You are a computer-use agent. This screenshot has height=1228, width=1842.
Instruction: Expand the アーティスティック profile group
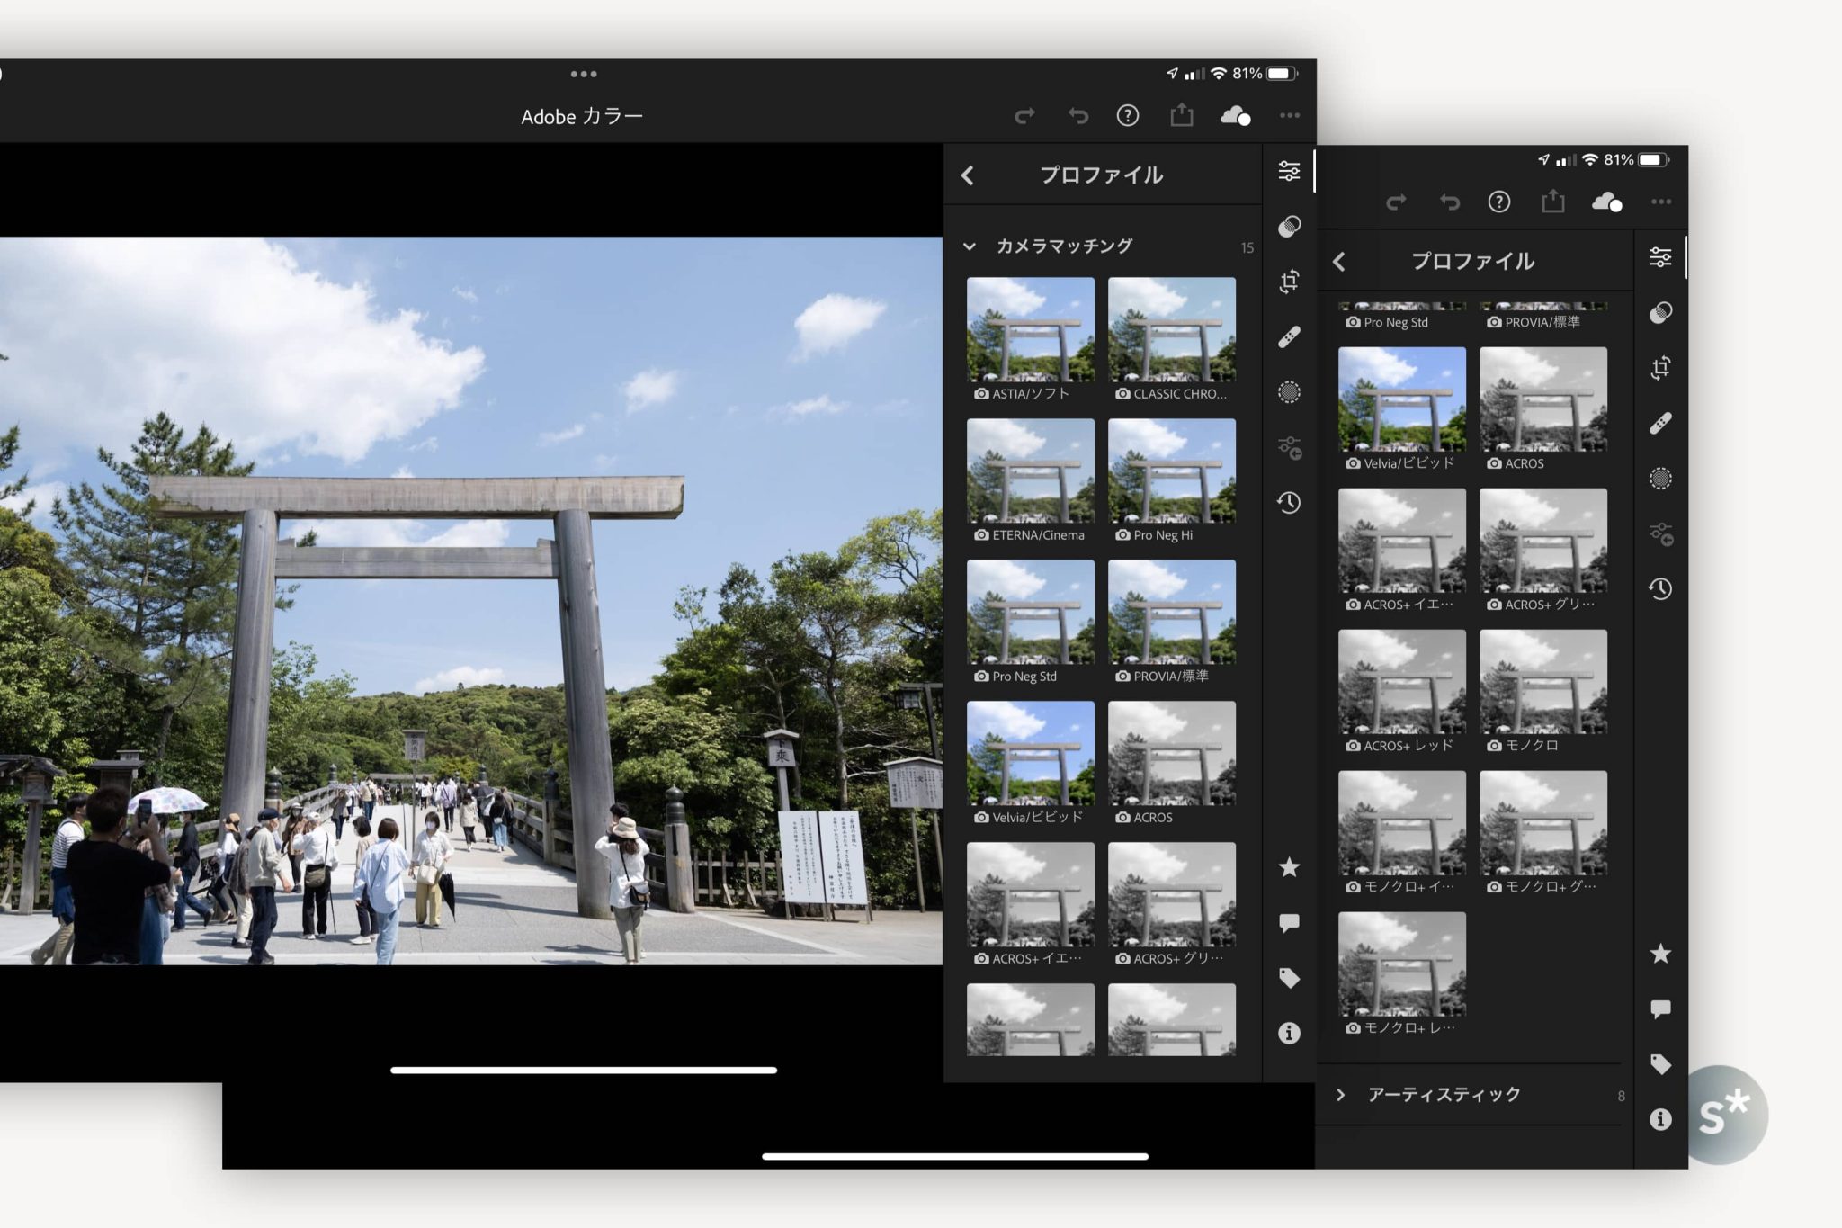point(1341,1094)
